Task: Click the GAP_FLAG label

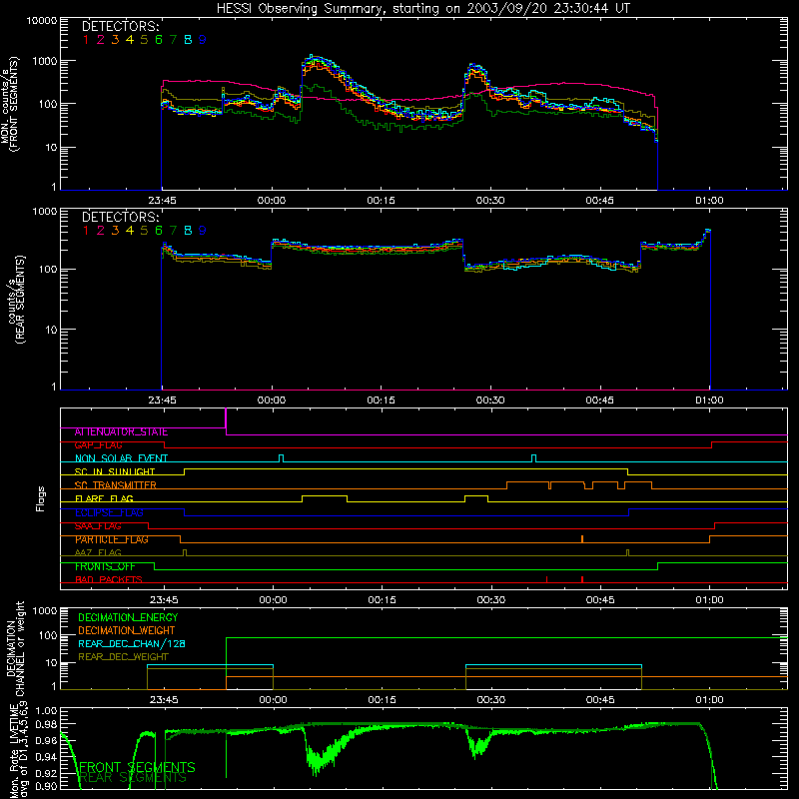Action: click(98, 445)
